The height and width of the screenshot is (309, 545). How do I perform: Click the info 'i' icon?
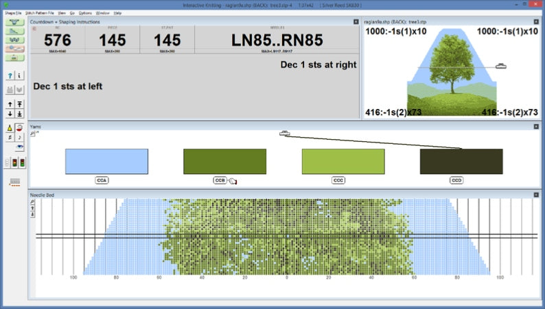click(19, 75)
